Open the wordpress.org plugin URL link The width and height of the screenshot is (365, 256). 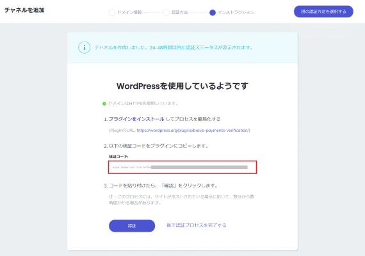tap(193, 131)
